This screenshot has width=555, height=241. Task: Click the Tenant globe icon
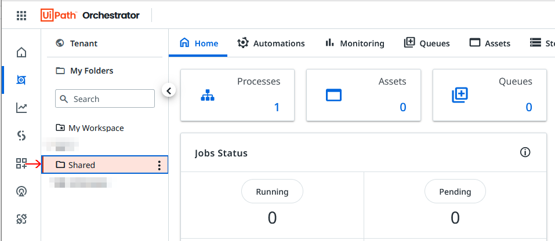click(x=60, y=43)
